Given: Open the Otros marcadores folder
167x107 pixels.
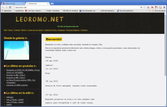Looking at the screenshot, I should click(x=158, y=11).
